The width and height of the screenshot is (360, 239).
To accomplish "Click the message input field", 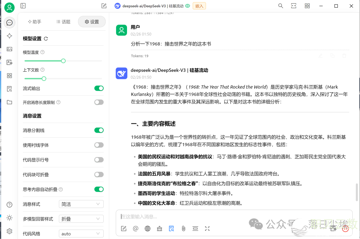I will click(234, 217).
